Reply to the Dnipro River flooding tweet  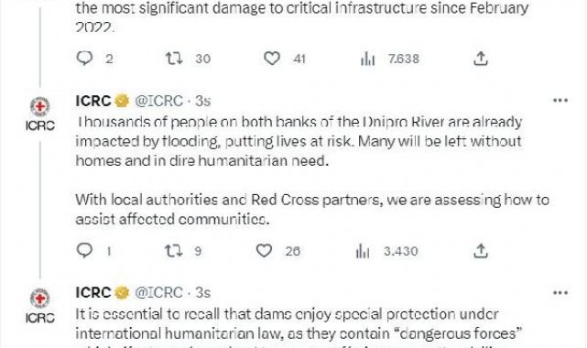coord(84,250)
